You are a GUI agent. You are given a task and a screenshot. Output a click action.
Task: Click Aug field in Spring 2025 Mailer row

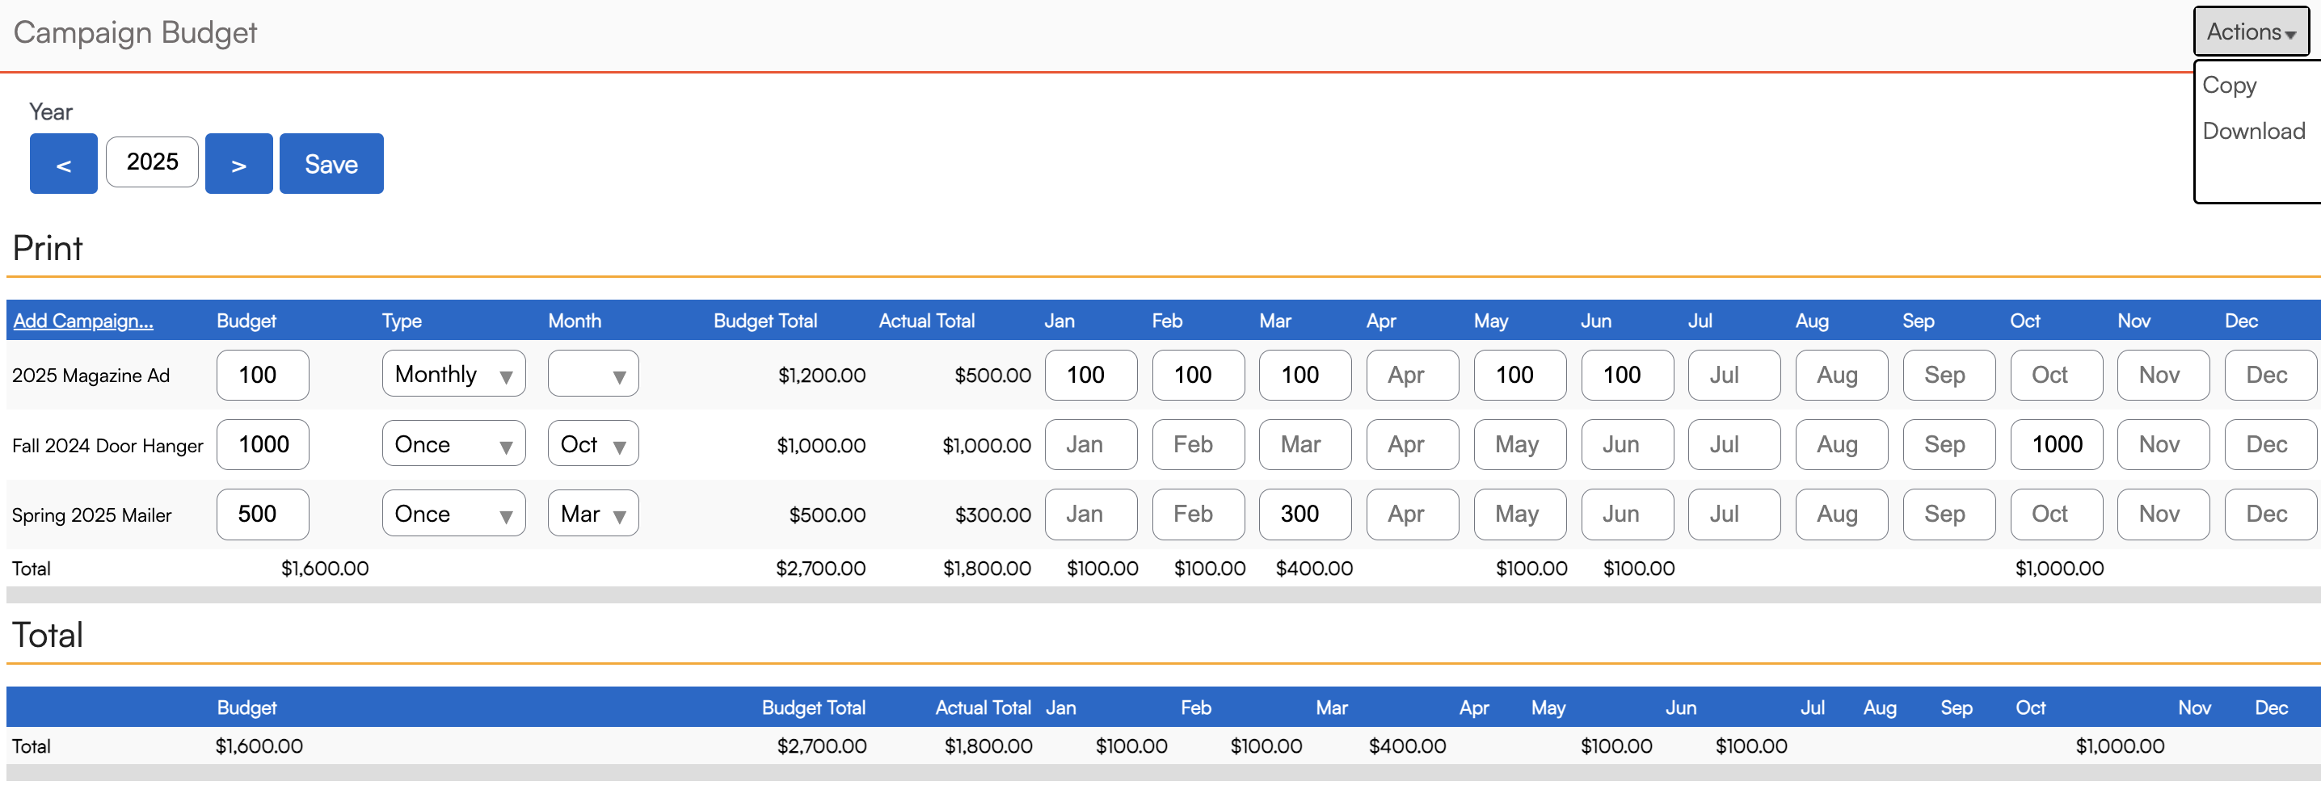coord(1842,514)
